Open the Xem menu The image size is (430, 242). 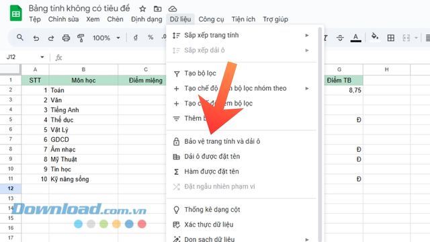coord(93,19)
